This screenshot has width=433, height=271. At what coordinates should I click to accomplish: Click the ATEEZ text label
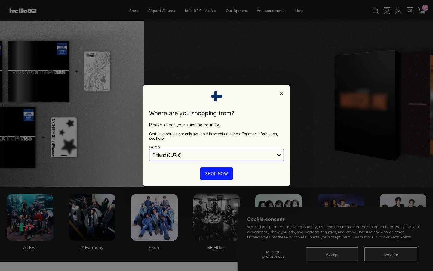coord(30,248)
